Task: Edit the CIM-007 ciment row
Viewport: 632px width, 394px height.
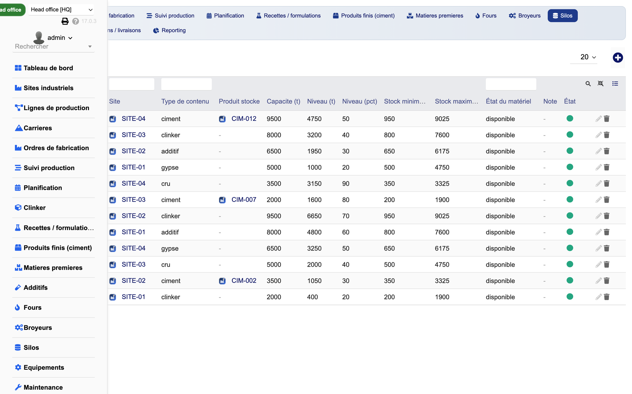Action: coord(598,200)
